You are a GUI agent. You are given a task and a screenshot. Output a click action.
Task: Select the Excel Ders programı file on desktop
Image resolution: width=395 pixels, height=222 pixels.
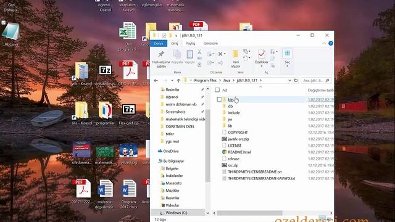128,36
